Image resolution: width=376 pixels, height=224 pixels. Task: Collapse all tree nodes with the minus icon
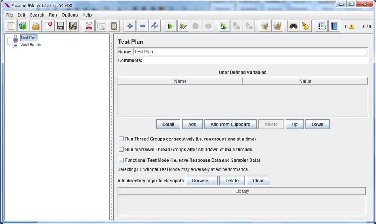pos(142,26)
